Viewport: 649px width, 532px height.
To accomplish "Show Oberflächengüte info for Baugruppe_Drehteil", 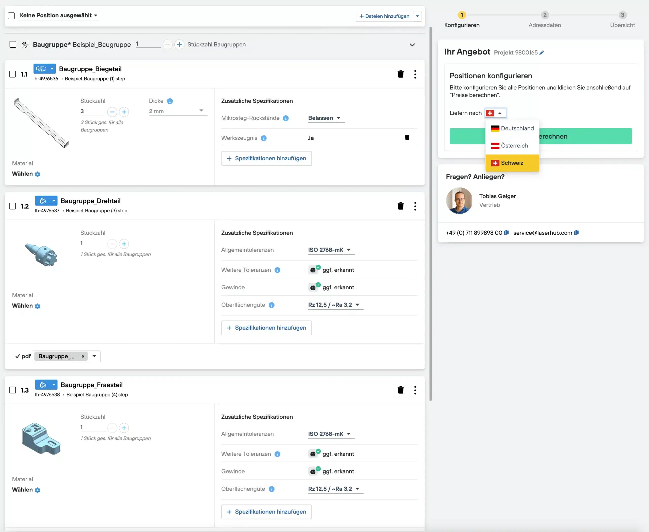I will click(x=272, y=305).
